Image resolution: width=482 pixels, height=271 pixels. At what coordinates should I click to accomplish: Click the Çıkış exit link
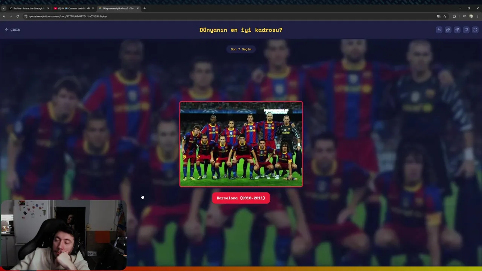pos(12,30)
